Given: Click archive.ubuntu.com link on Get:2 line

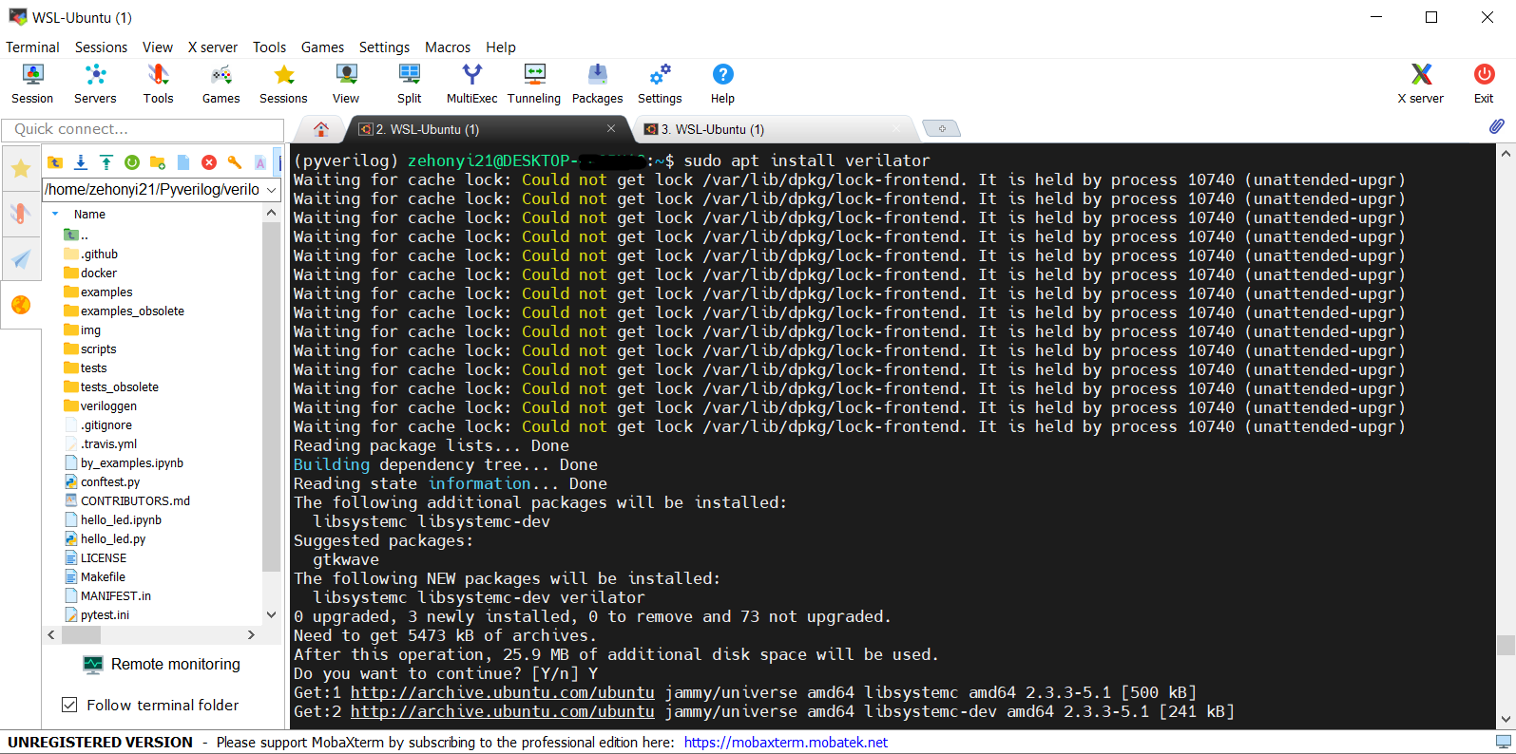Looking at the screenshot, I should point(503,711).
